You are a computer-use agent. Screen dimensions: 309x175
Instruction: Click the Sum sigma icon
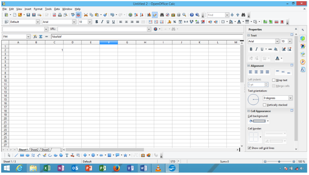tap(41, 37)
